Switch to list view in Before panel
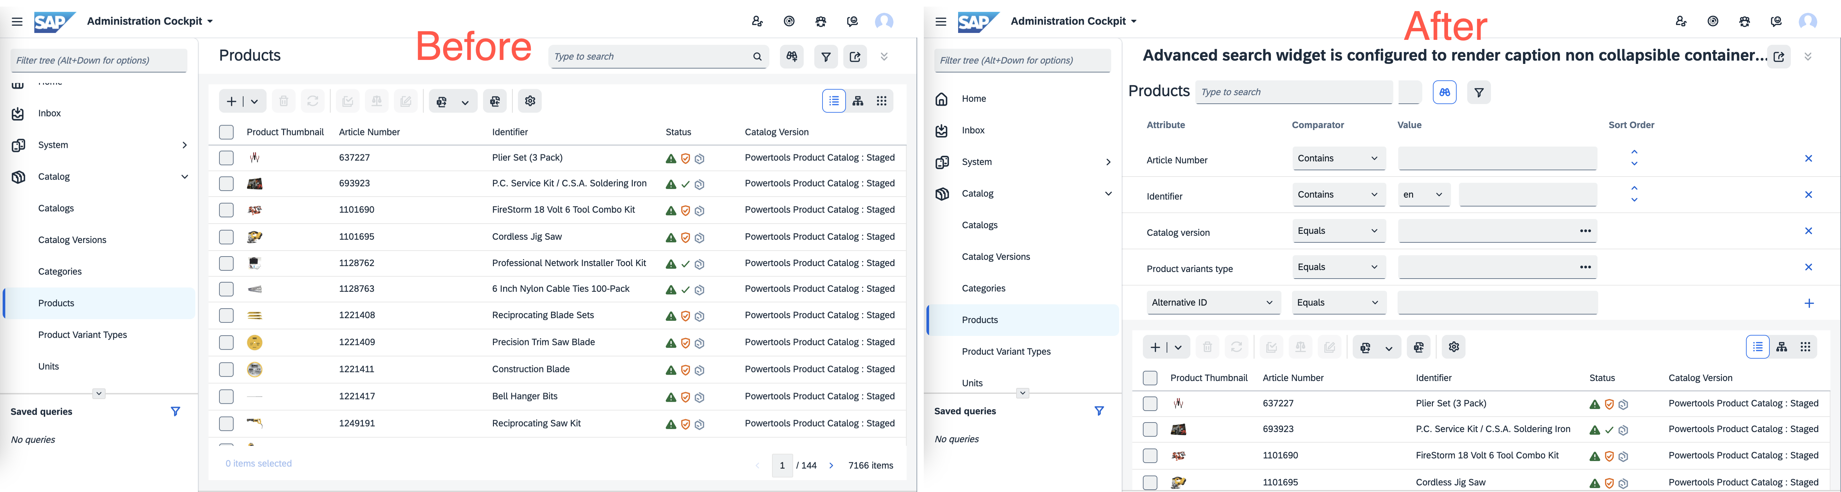The image size is (1841, 492). point(834,101)
